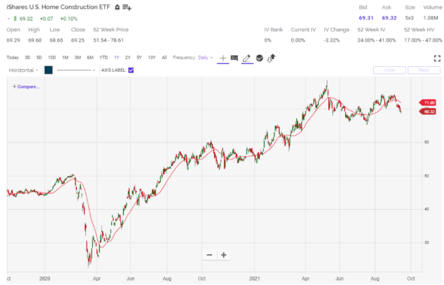Zoom out the chart with minus button
Viewport: 444px width, 285px height.
click(x=209, y=255)
